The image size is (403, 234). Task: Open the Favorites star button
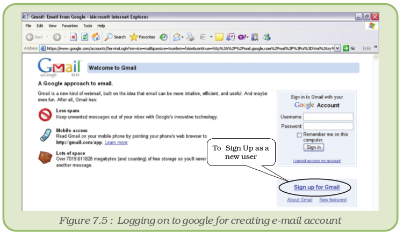click(x=142, y=37)
